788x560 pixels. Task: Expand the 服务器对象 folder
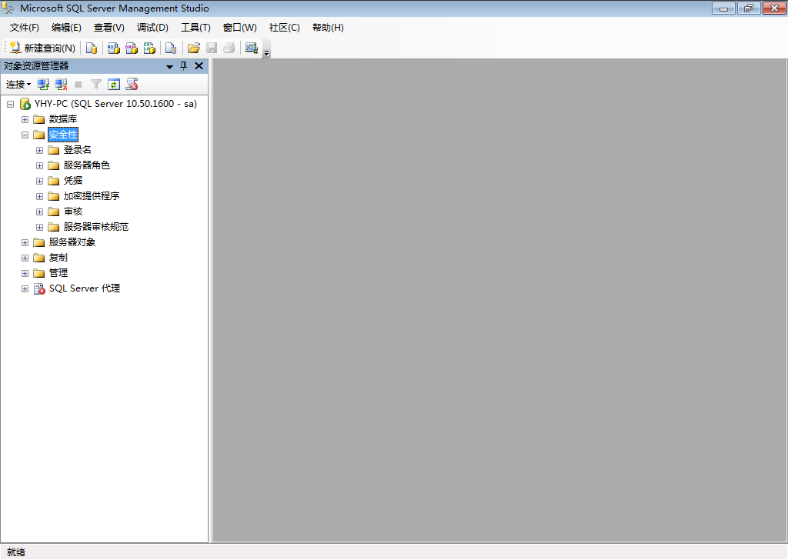pos(25,242)
